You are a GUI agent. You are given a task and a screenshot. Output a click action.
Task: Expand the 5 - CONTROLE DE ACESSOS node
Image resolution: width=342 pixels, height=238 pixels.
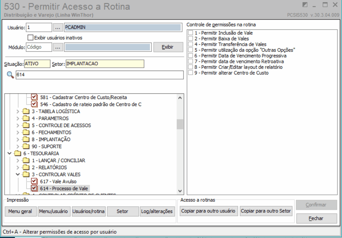18,126
